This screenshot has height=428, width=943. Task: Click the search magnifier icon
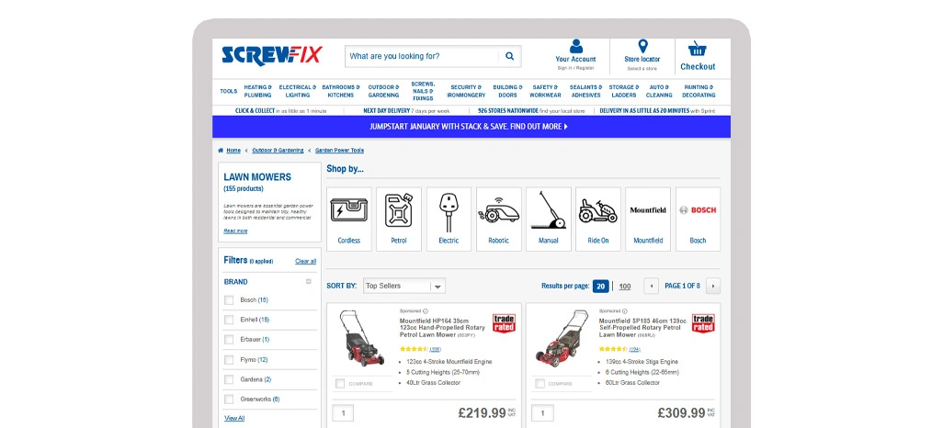point(509,57)
